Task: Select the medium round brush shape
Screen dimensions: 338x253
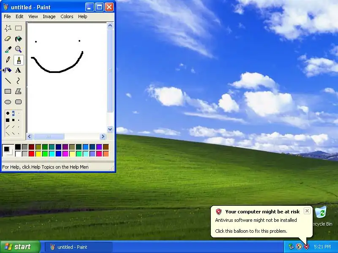Action: click(14, 113)
